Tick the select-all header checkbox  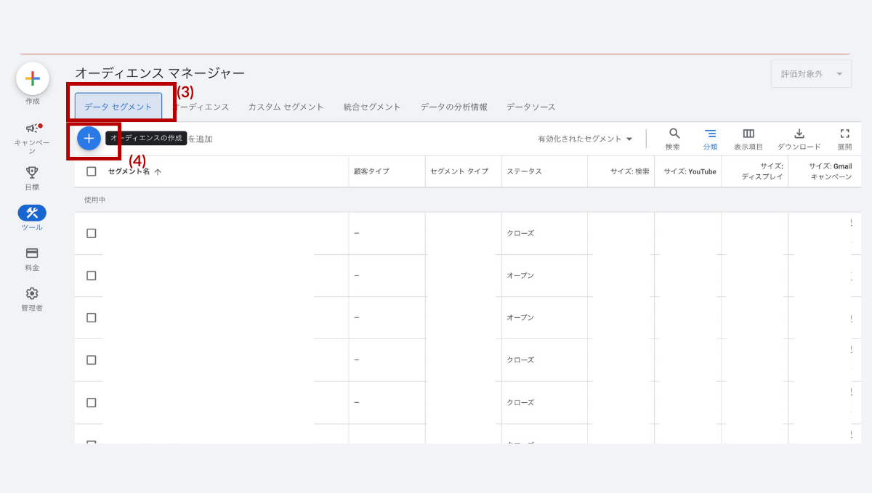pyautogui.click(x=92, y=171)
